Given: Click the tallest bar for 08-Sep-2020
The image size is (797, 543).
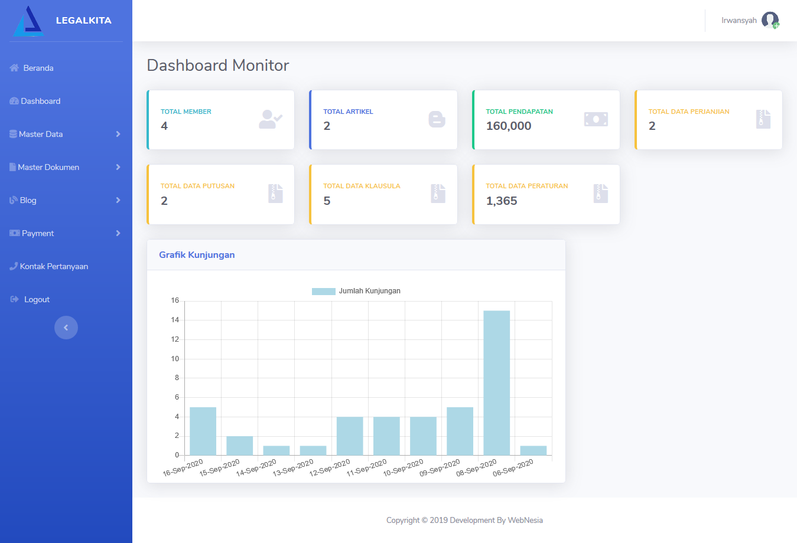Looking at the screenshot, I should (497, 383).
